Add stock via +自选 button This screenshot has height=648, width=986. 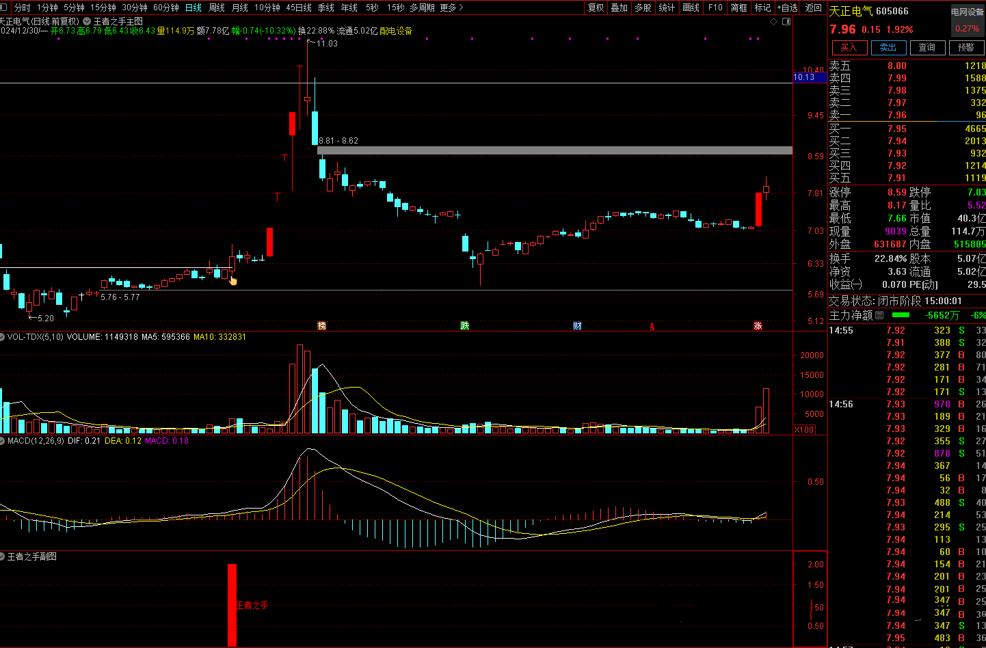787,8
